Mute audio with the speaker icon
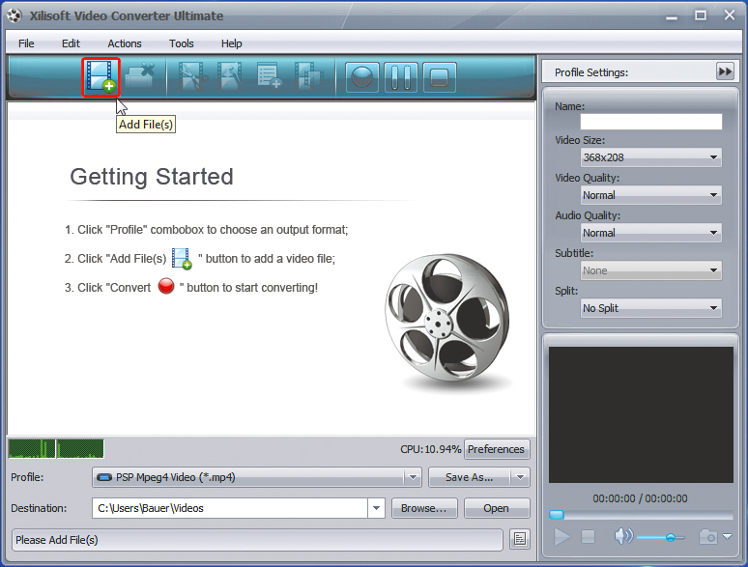This screenshot has width=748, height=567. [623, 536]
